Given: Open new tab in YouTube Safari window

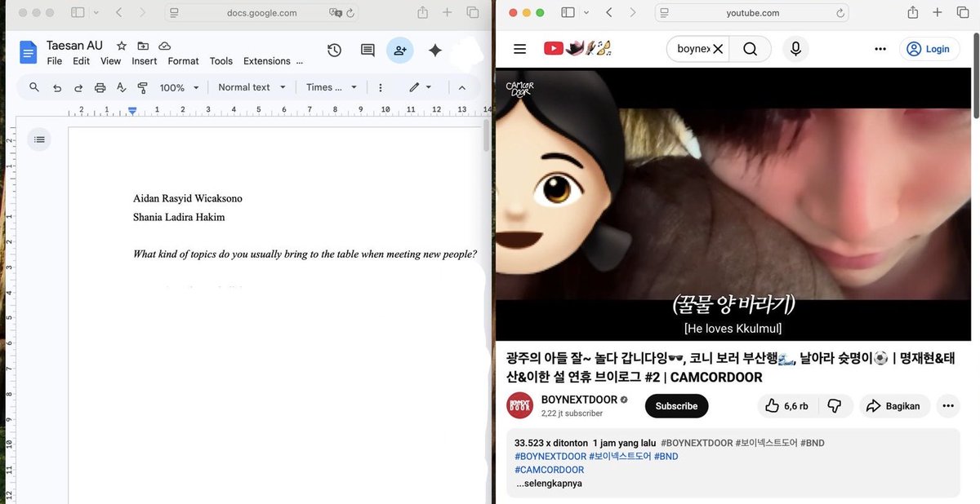Looking at the screenshot, I should coord(938,12).
